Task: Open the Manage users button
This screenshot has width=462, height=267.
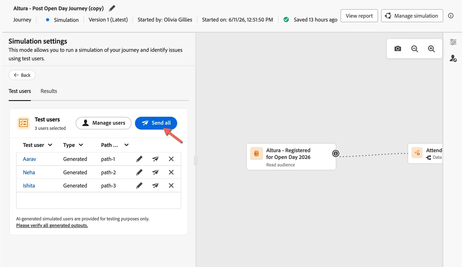Action: coord(103,123)
